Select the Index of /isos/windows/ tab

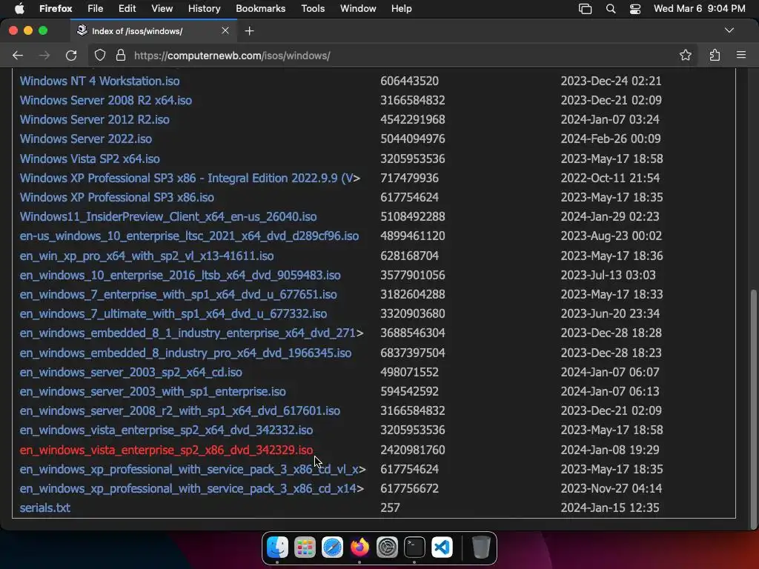coord(153,31)
